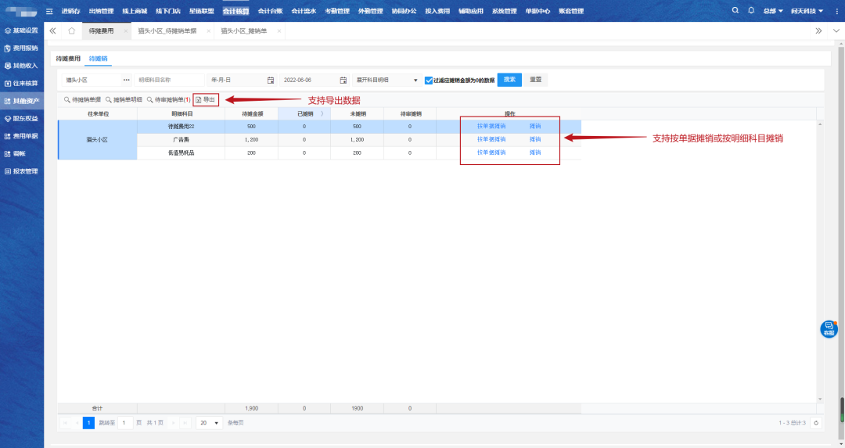The width and height of the screenshot is (845, 448).
Task: Click the 明细科目名称 input field
Action: pyautogui.click(x=169, y=80)
